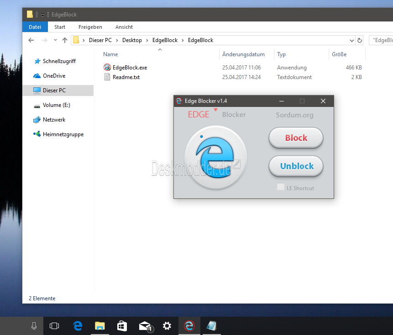Select the Readme.txt file
393x335 pixels.
(126, 77)
